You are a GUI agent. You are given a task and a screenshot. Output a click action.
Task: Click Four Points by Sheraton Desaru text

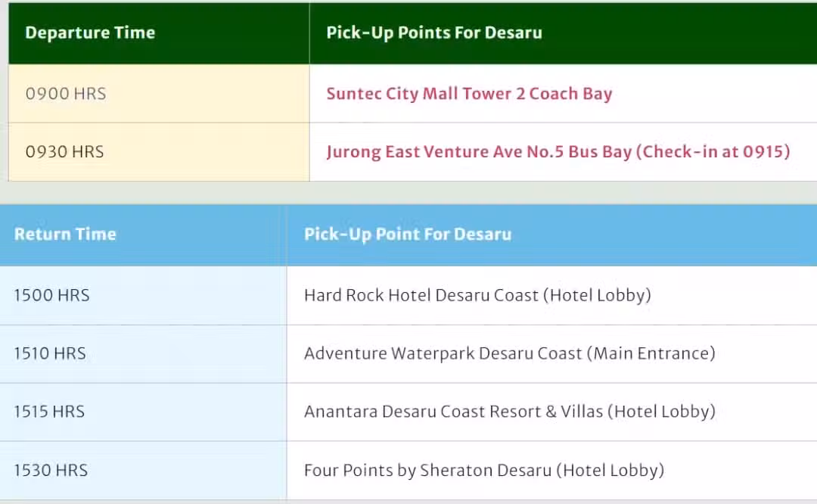pyautogui.click(x=427, y=471)
